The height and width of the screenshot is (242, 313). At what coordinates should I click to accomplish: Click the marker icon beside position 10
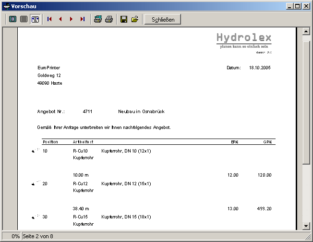pos(34,151)
